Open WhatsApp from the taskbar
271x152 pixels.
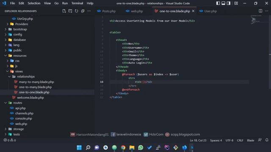pyautogui.click(x=141, y=147)
